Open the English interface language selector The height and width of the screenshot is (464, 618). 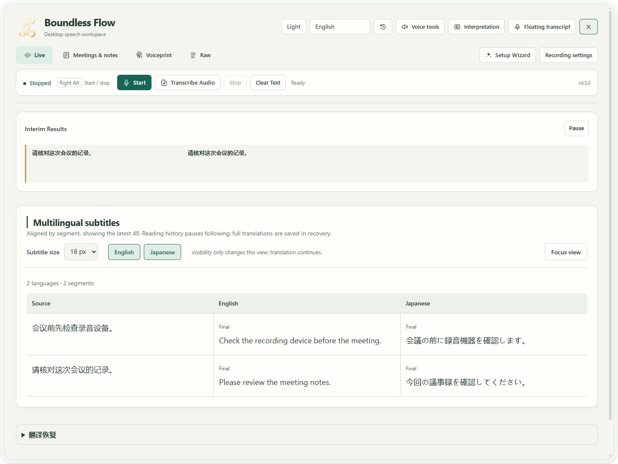[x=340, y=27]
